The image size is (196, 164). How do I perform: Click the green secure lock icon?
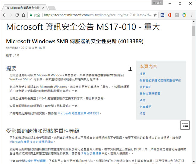[x=30, y=15]
